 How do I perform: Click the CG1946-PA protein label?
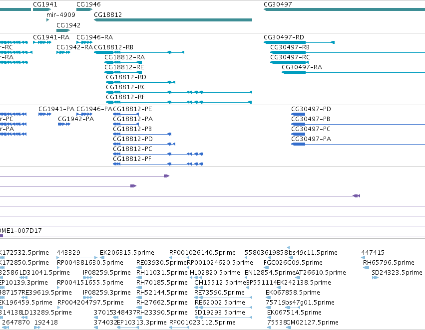tap(94, 109)
